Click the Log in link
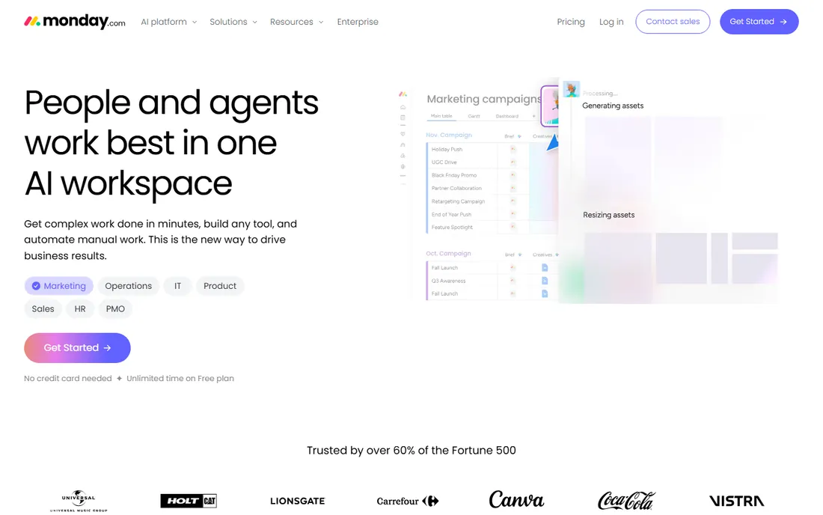The image size is (823, 515). (611, 22)
